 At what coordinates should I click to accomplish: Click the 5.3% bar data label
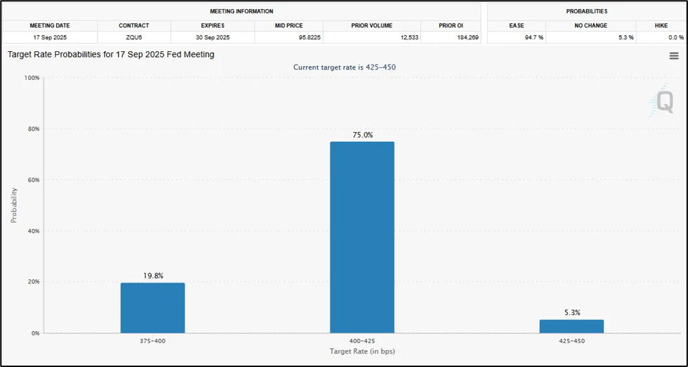572,313
